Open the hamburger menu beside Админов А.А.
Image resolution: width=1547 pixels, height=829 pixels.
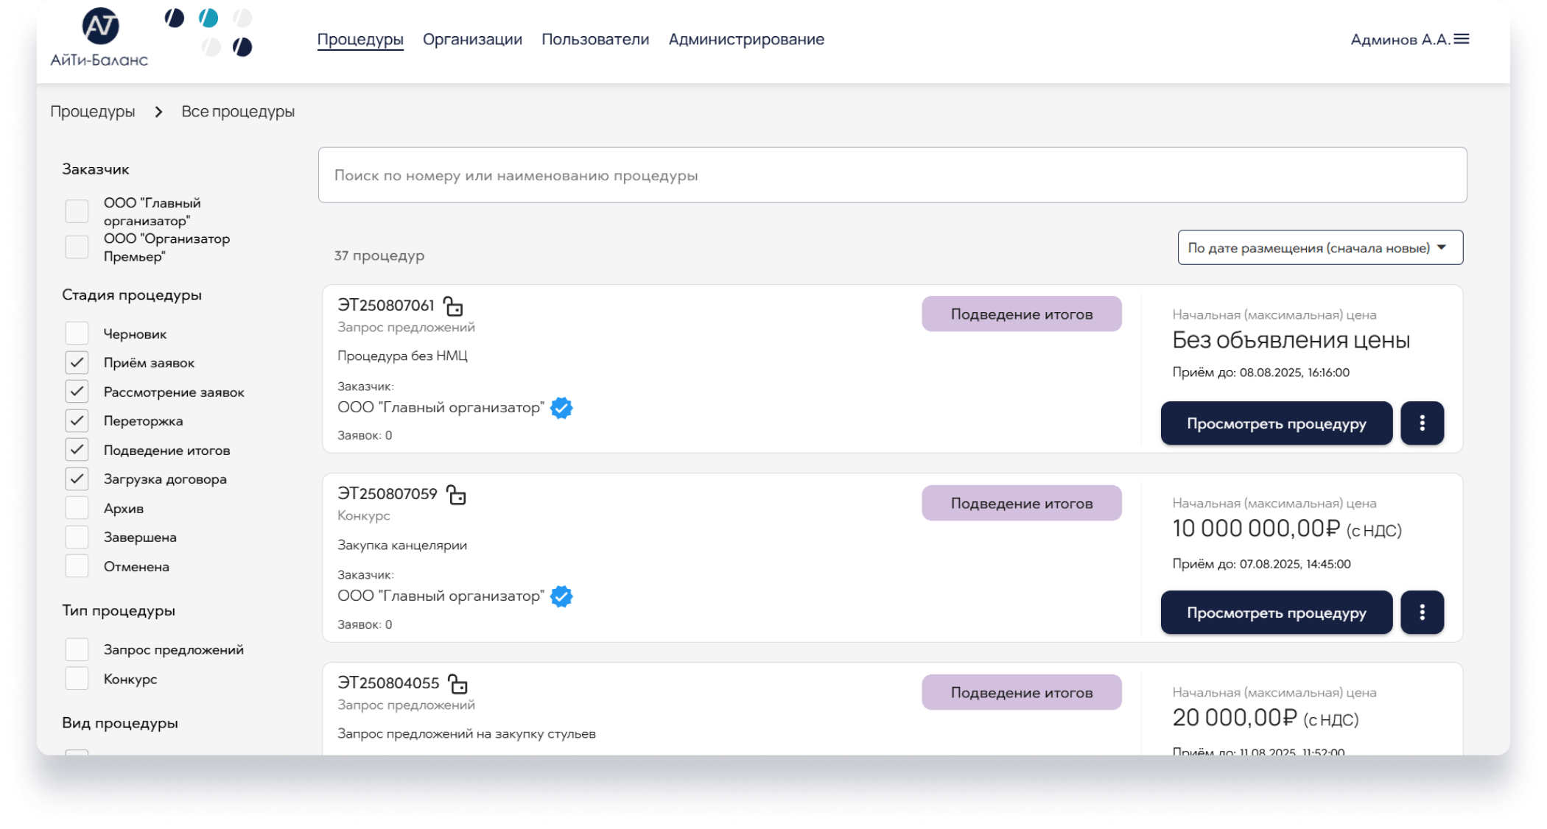coord(1462,39)
